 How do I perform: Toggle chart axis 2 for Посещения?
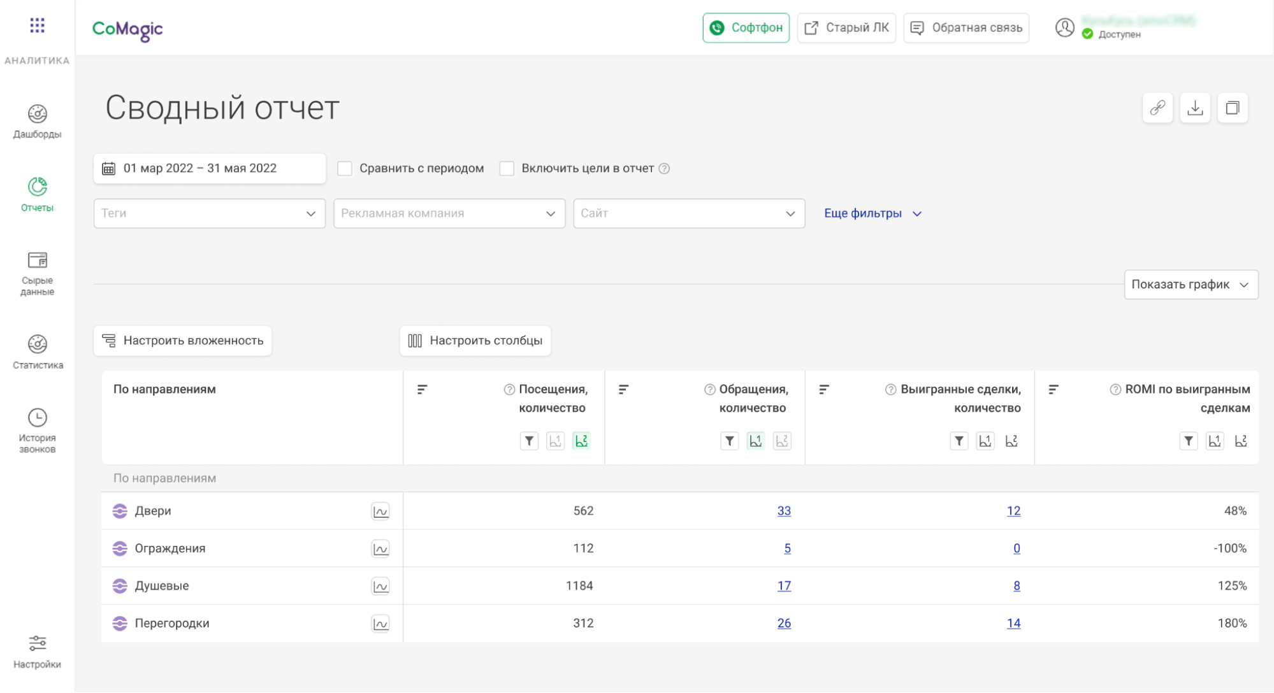pyautogui.click(x=581, y=441)
